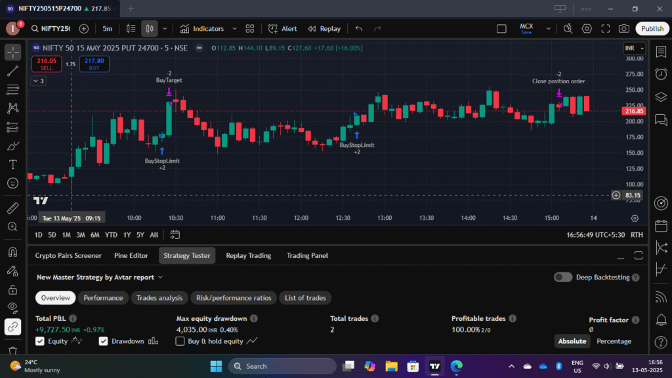The image size is (672, 378).
Task: Enter fullscreen chart mode
Action: (606, 29)
